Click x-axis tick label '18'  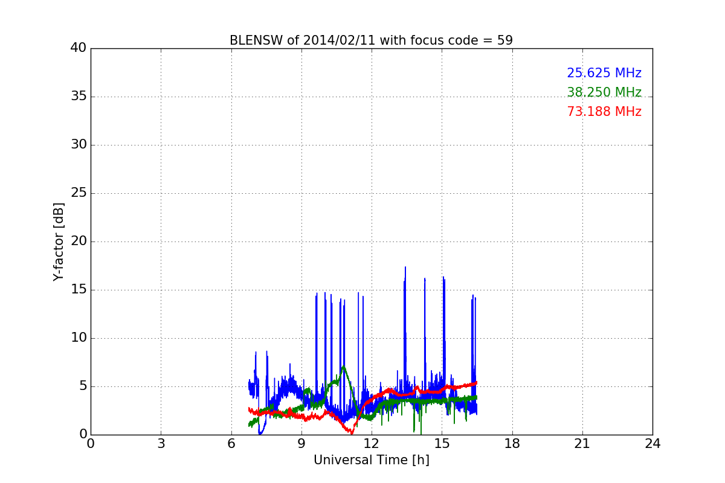point(512,444)
